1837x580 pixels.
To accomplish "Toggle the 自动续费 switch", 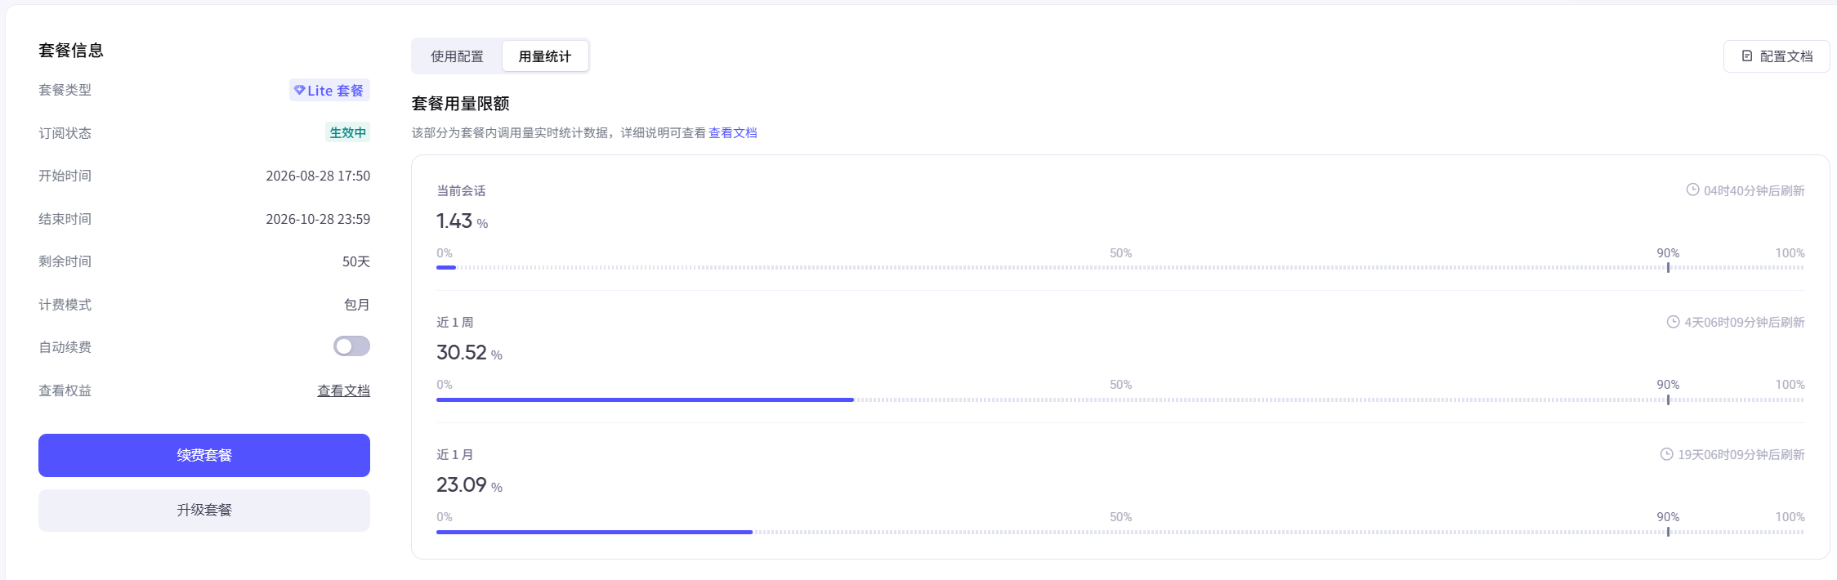I will pyautogui.click(x=351, y=346).
